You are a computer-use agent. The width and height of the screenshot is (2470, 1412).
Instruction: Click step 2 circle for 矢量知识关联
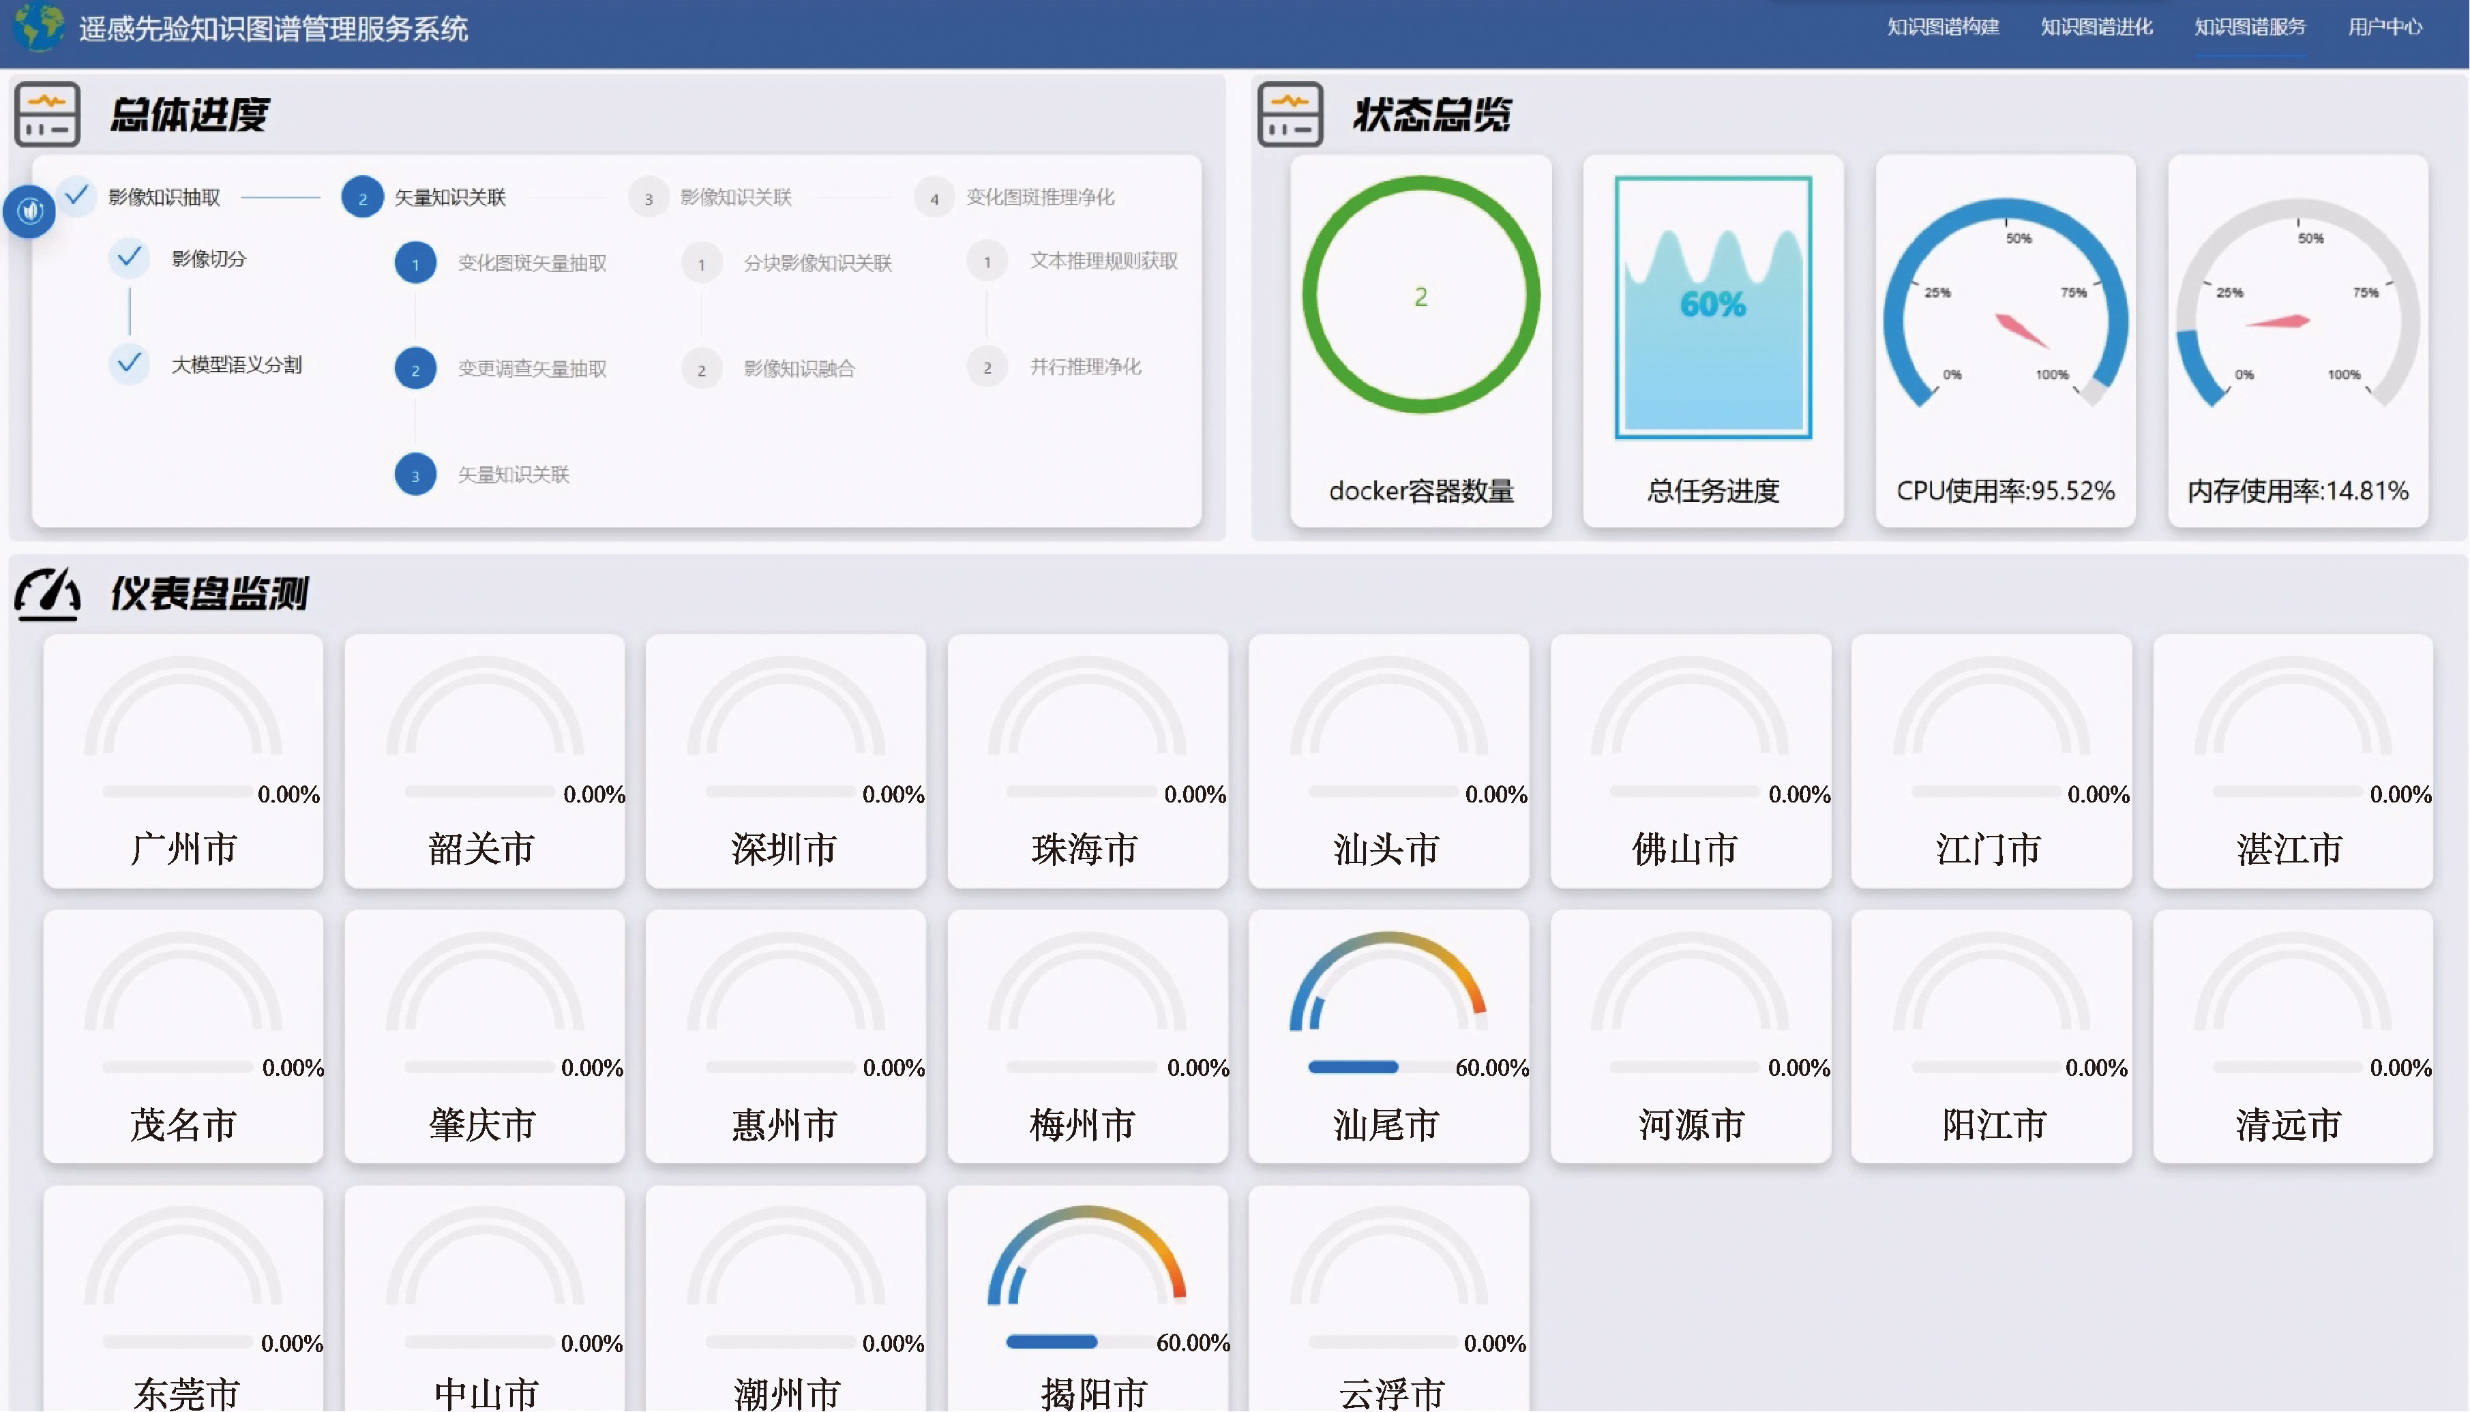[363, 198]
